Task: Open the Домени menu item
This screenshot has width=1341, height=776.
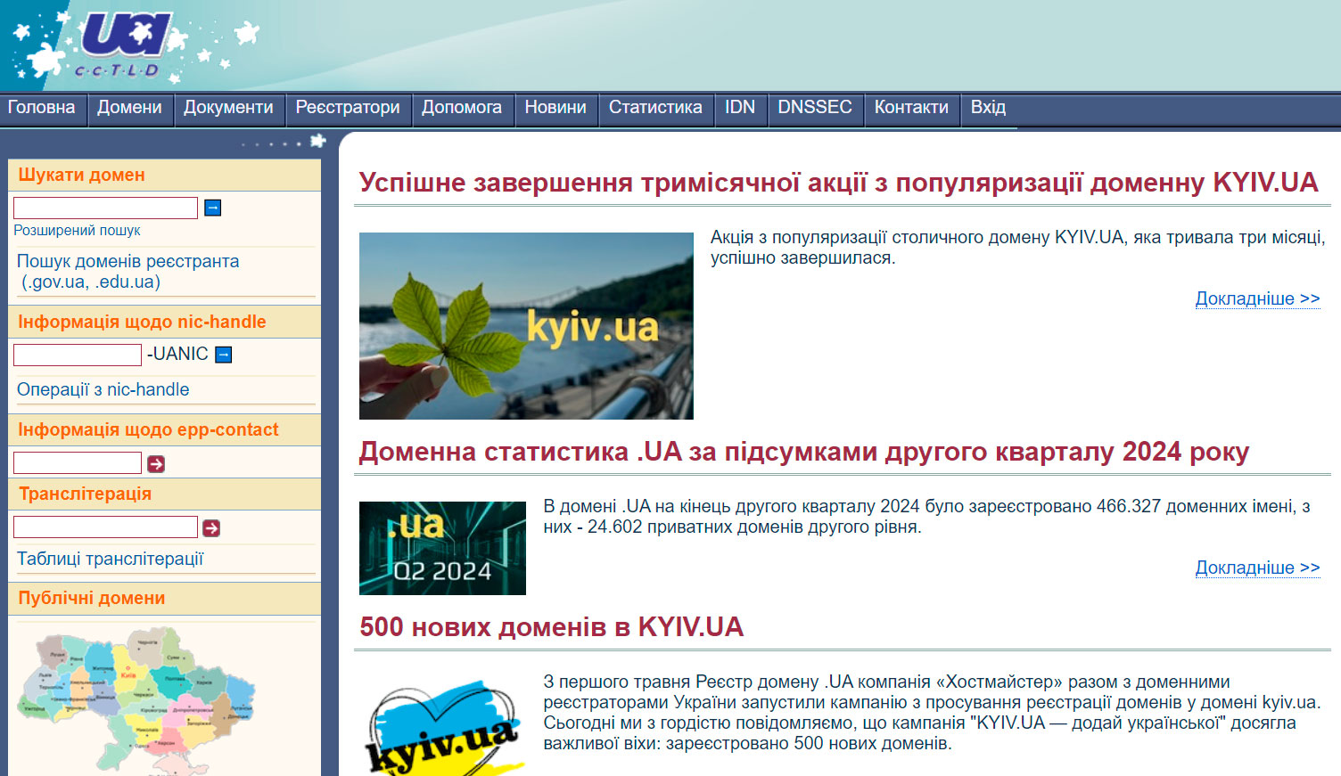Action: pyautogui.click(x=130, y=108)
